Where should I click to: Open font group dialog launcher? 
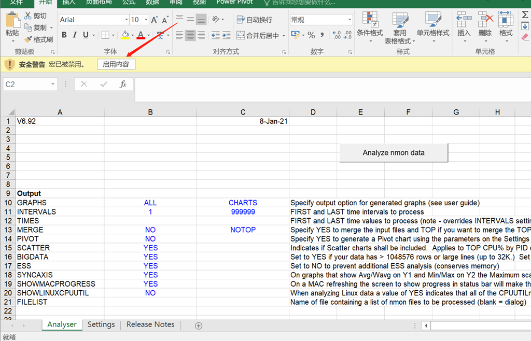[x=168, y=52]
